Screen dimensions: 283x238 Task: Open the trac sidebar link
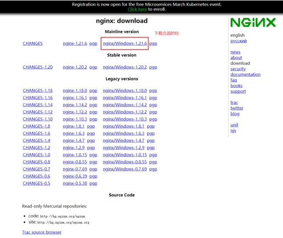(x=234, y=102)
